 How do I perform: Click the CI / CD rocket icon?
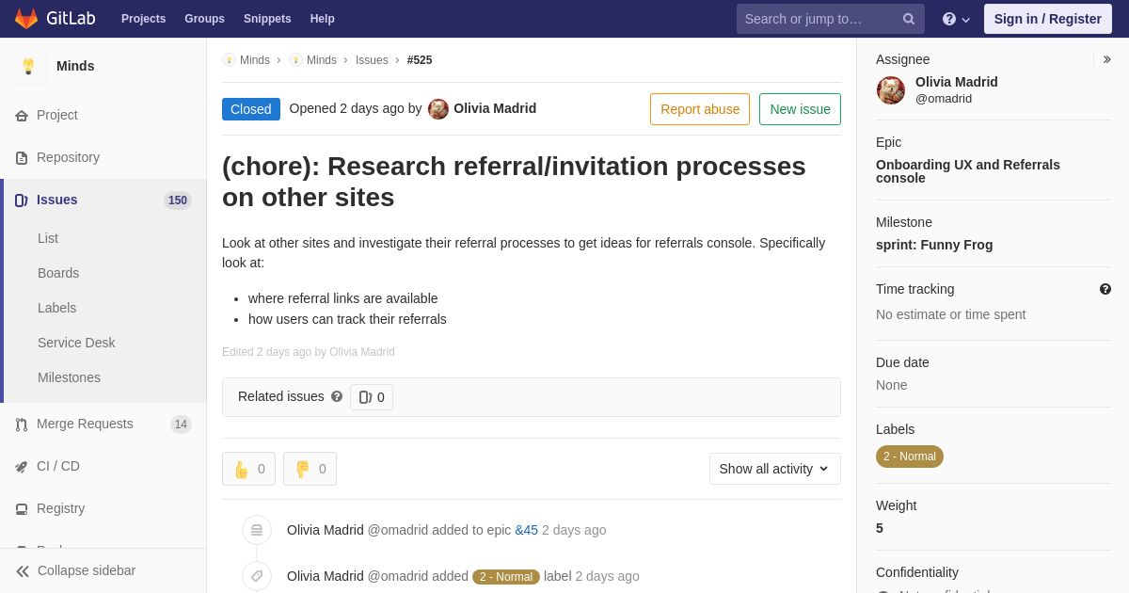click(22, 467)
